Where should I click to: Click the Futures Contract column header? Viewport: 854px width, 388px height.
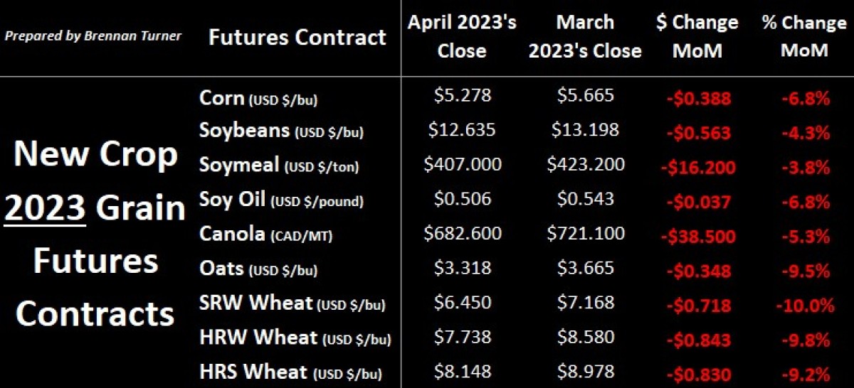point(297,38)
